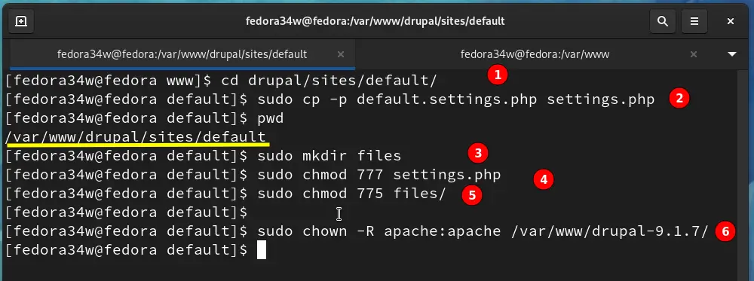Expand the tab list dropdown arrow
Viewport: 754px width, 281px height.
732,54
